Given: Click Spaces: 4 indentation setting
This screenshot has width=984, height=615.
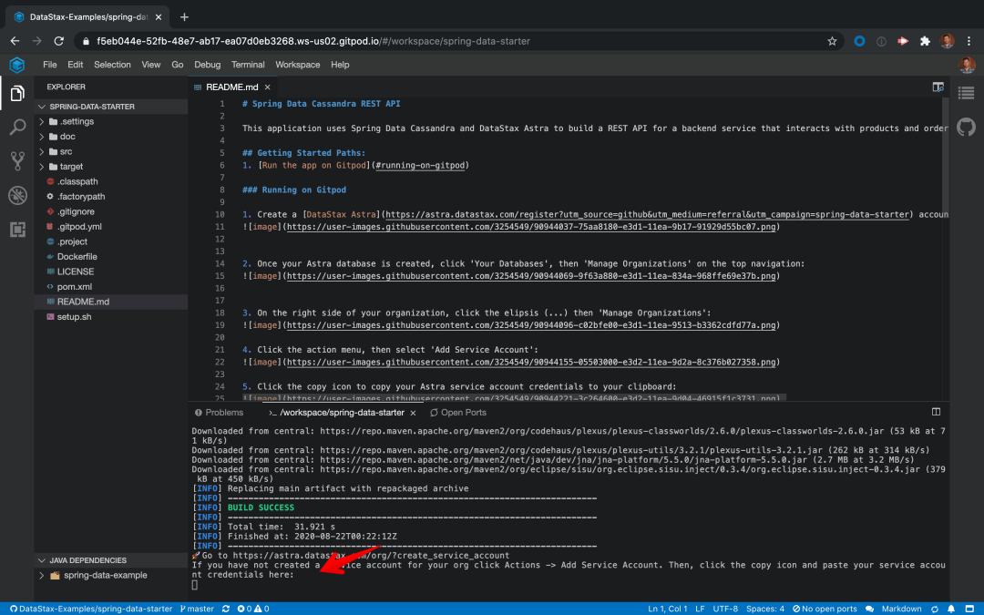Looking at the screenshot, I should 765,609.
